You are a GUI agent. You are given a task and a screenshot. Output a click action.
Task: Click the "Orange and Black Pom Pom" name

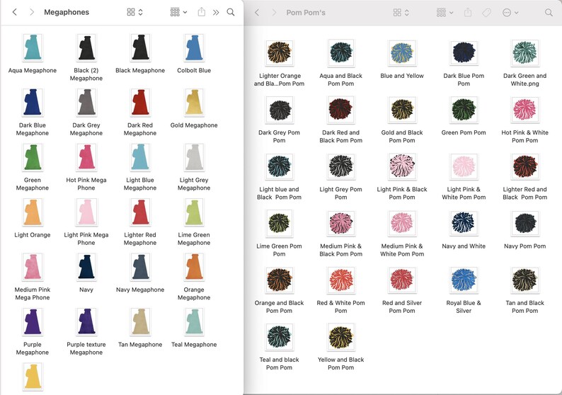pyautogui.click(x=279, y=307)
